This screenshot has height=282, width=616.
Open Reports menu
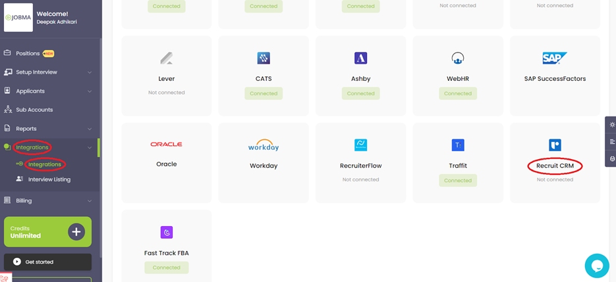pyautogui.click(x=26, y=129)
